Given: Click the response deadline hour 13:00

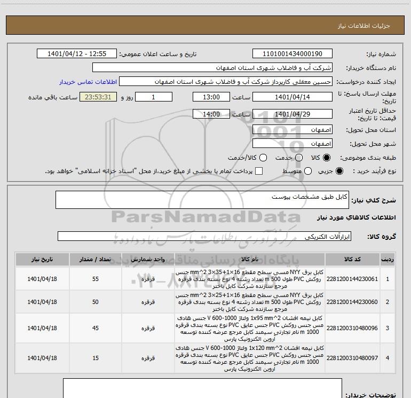Looking at the screenshot, I should click(x=211, y=97).
